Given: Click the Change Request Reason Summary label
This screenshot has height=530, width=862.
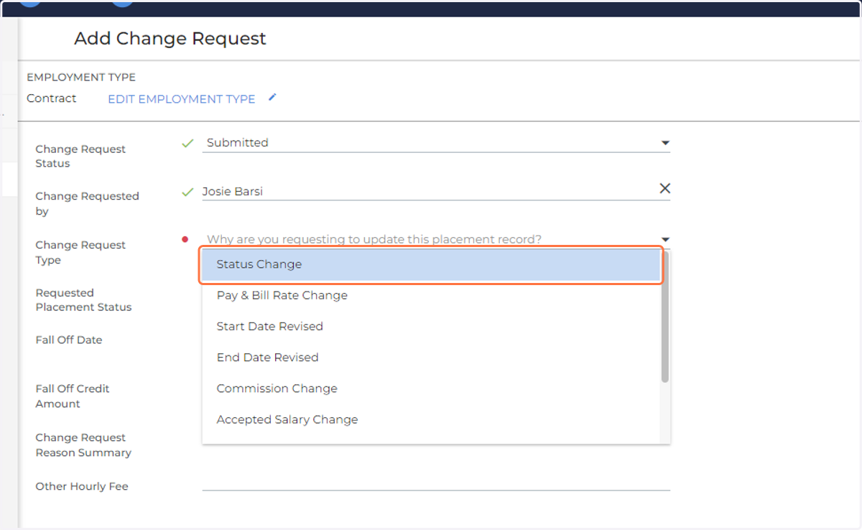Looking at the screenshot, I should [83, 445].
